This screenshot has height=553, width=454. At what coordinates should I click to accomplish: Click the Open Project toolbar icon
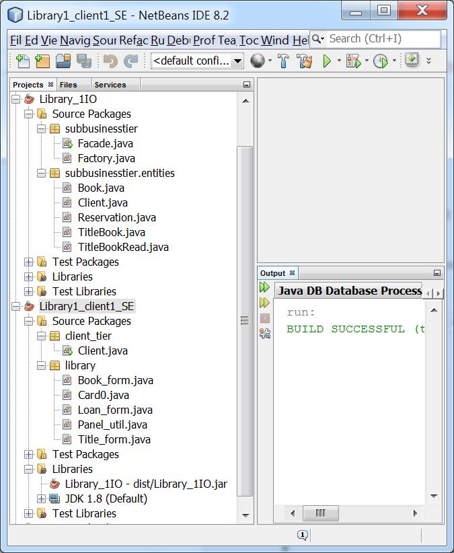[63, 61]
